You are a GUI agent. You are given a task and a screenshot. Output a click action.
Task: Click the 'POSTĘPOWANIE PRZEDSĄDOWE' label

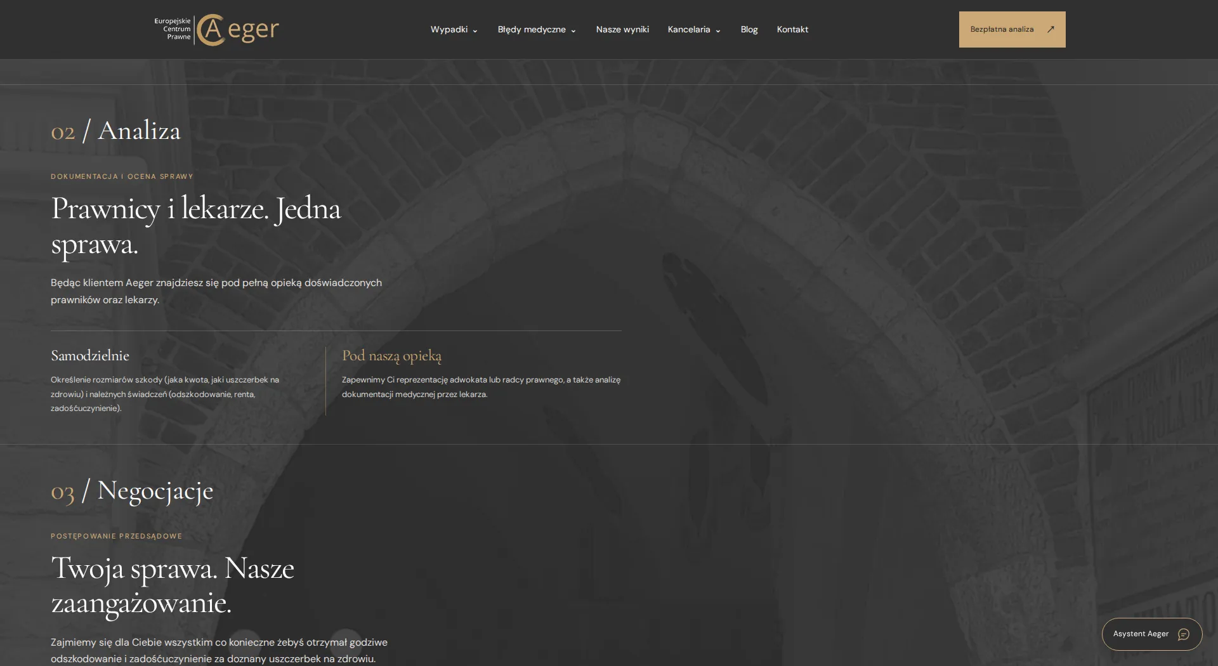point(117,537)
